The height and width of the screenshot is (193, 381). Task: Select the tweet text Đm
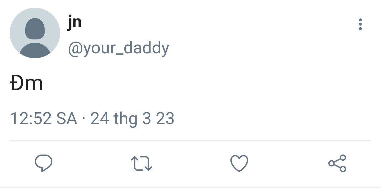tap(26, 84)
